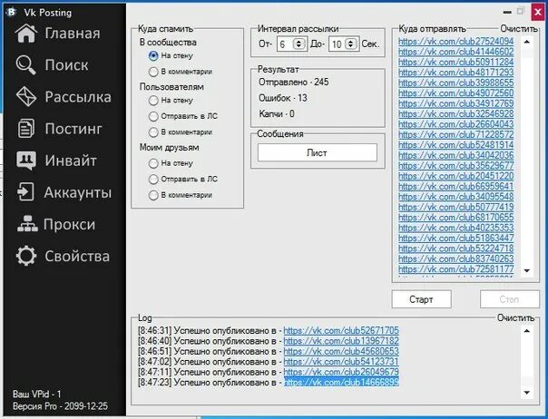Open the Главная menu label
The image size is (548, 419).
coord(73,34)
